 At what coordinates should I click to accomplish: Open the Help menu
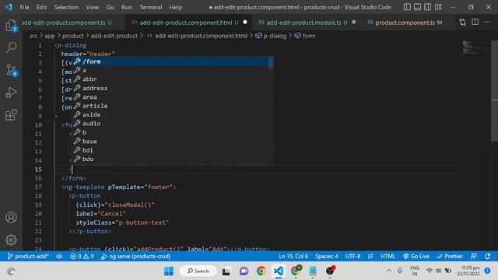175,7
